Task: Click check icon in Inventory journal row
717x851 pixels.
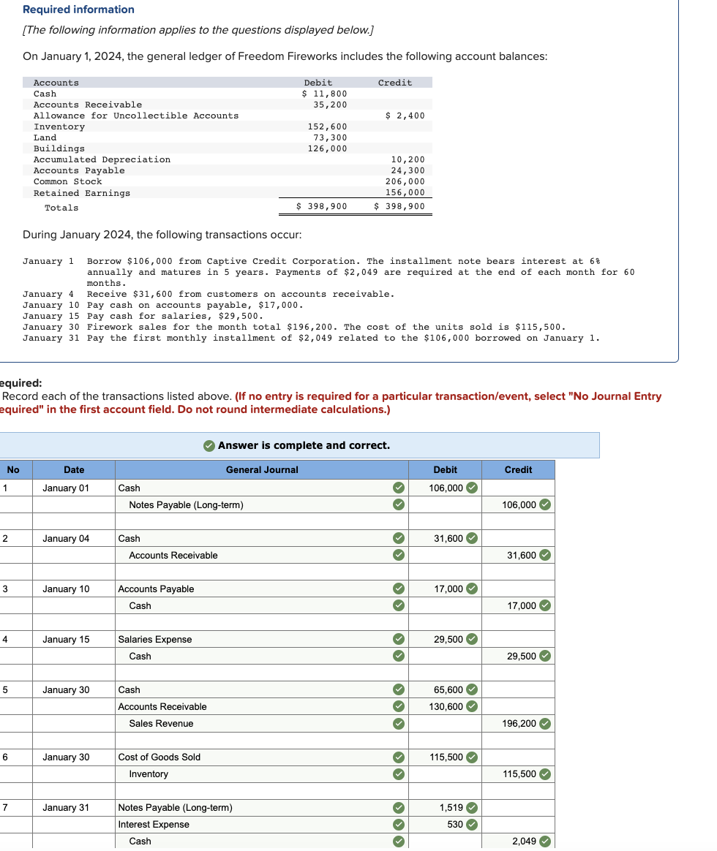Action: point(399,774)
